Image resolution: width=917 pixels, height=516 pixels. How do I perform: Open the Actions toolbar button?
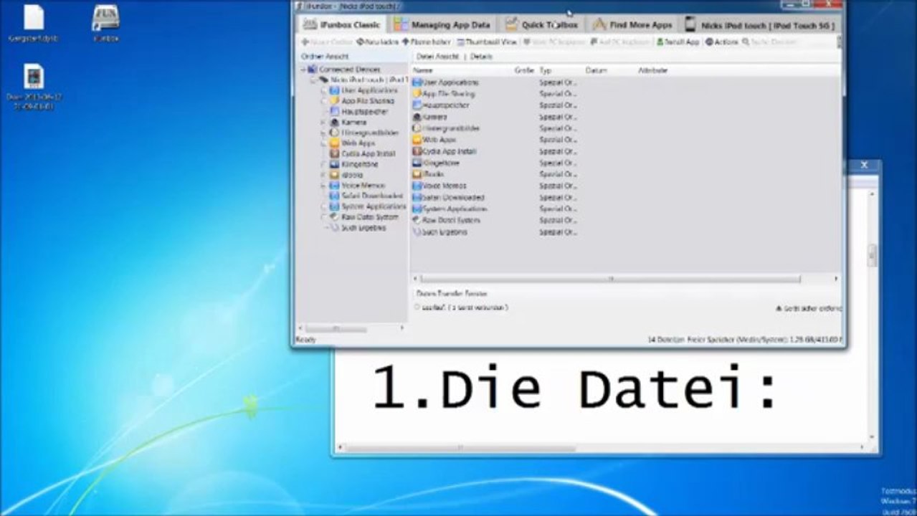point(721,42)
